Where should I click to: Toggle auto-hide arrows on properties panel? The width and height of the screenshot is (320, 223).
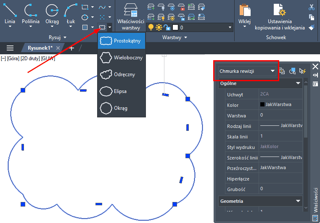click(x=315, y=75)
